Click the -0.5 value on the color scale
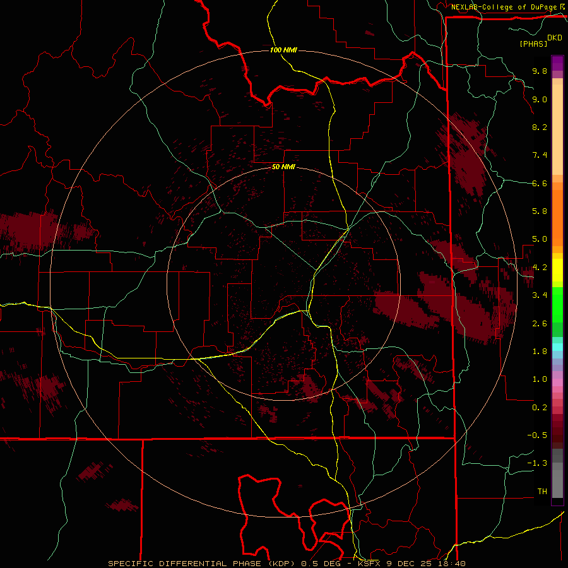Viewport: 568px width, 568px height. [537, 435]
